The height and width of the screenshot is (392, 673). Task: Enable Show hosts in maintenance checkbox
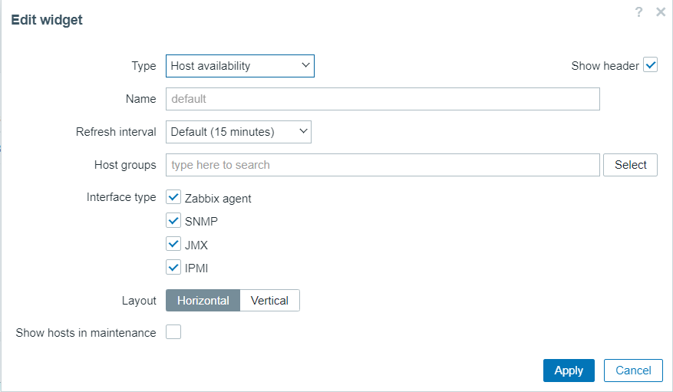[x=173, y=332]
